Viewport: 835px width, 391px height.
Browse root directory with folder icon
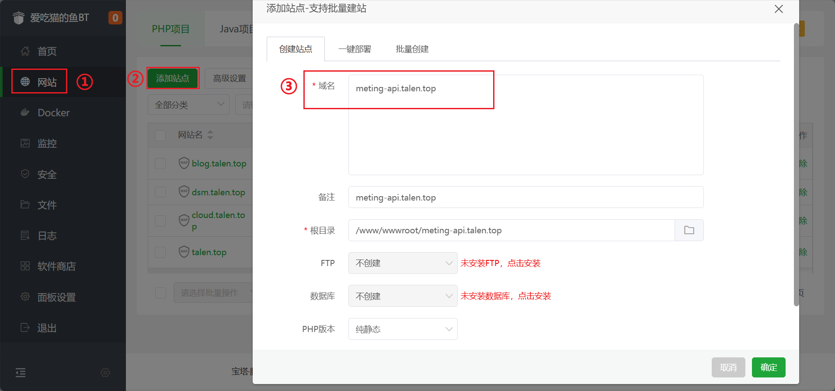pyautogui.click(x=689, y=230)
